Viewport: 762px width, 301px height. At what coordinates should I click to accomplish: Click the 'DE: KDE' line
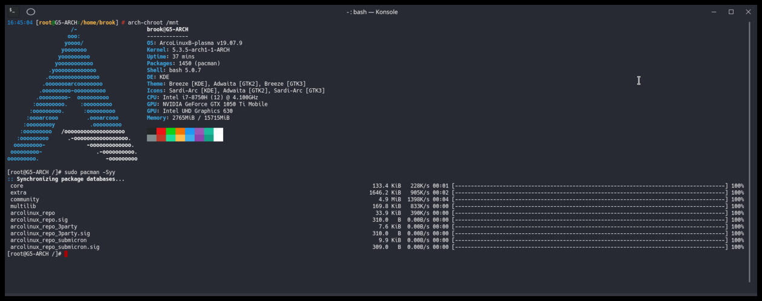tap(158, 77)
